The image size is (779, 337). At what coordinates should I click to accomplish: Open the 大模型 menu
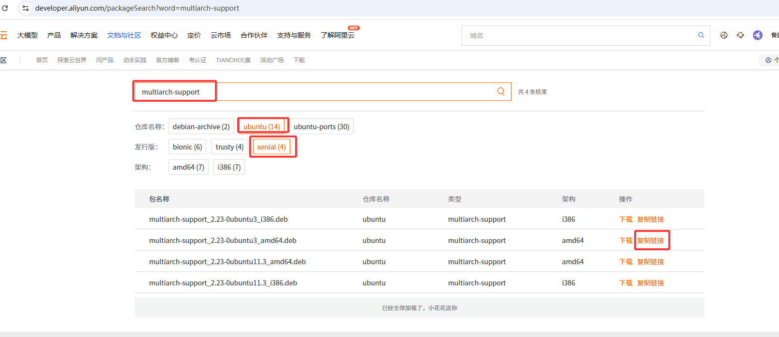point(28,35)
